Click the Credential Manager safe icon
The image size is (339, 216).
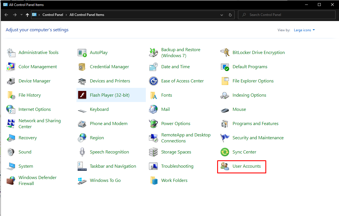coord(82,67)
